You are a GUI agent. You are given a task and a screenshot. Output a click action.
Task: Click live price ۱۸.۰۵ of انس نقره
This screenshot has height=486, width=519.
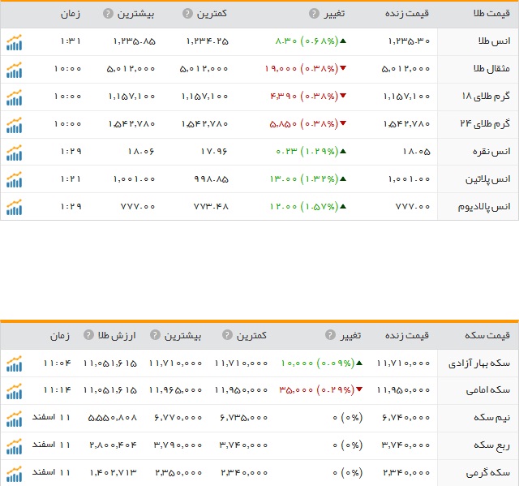click(x=416, y=152)
